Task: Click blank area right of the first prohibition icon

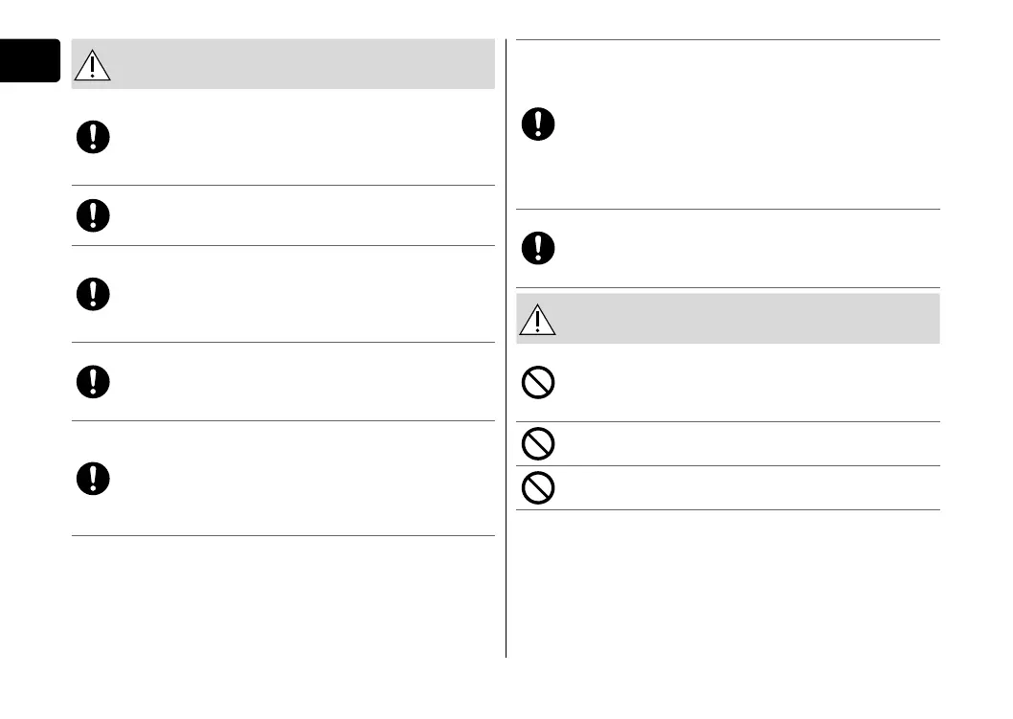Action: click(747, 383)
